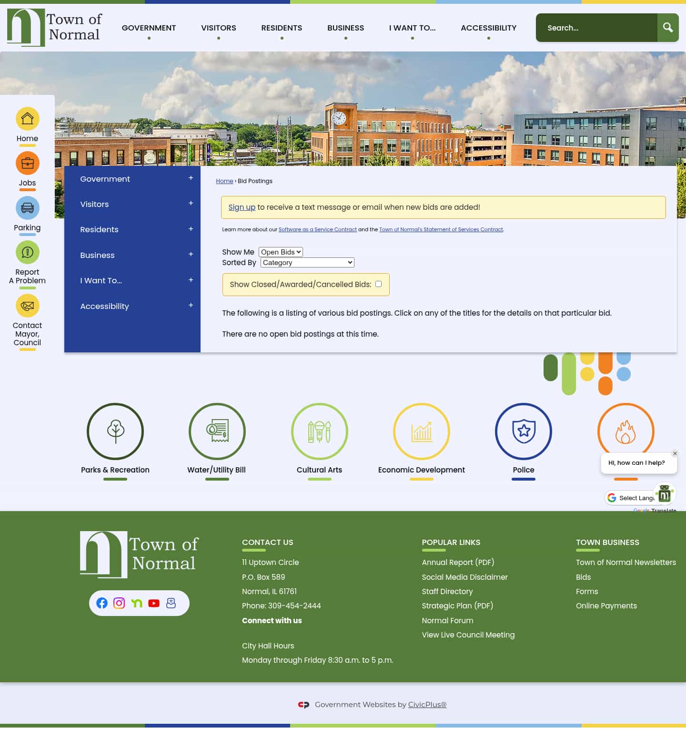Click Sign up for bid notifications
The width and height of the screenshot is (686, 729).
pos(242,207)
